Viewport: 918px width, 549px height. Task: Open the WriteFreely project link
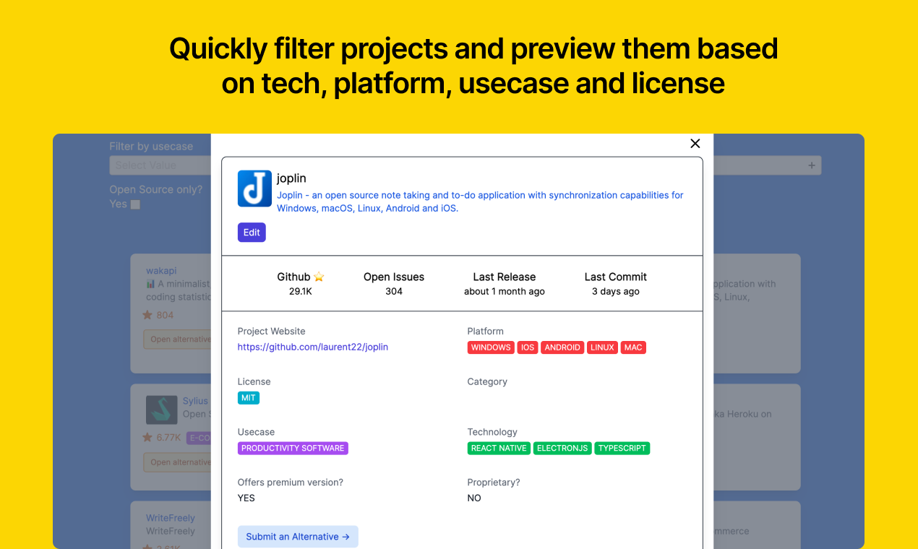tap(171, 518)
